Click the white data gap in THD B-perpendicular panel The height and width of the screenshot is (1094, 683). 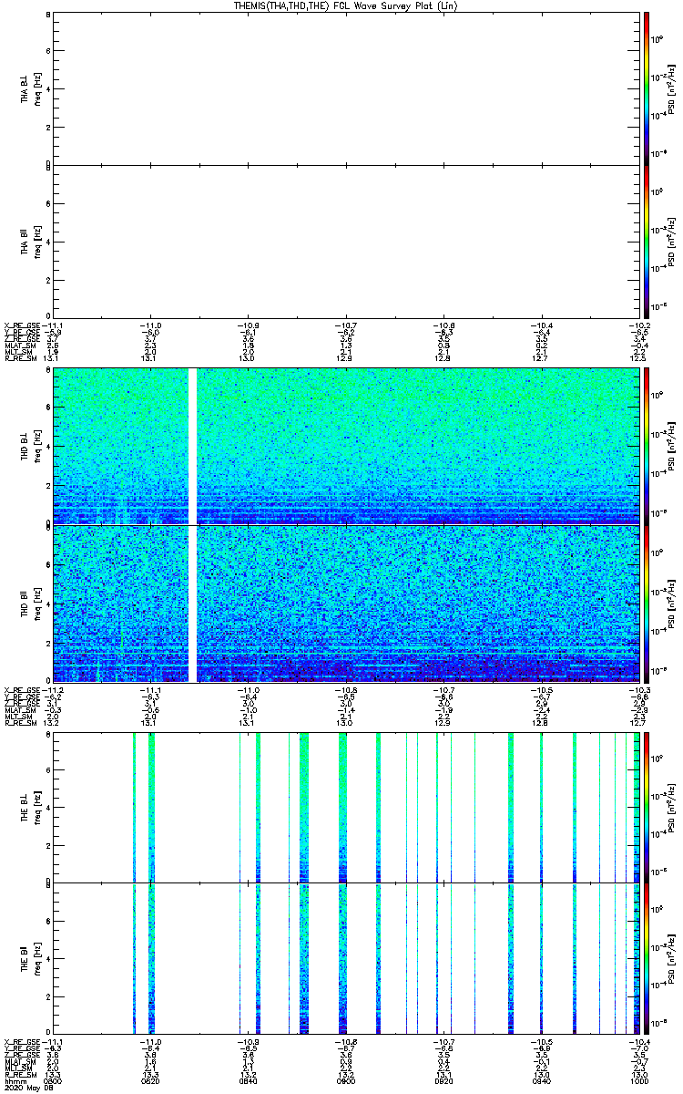point(192,446)
